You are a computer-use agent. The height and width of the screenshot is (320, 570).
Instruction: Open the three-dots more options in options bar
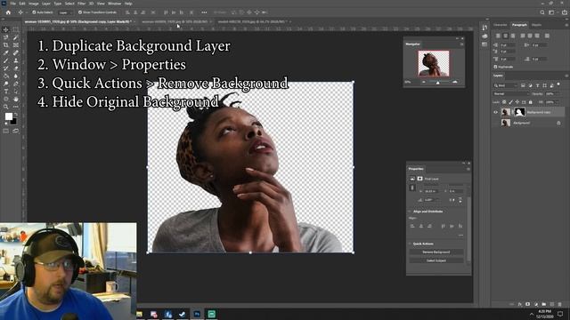(x=204, y=12)
